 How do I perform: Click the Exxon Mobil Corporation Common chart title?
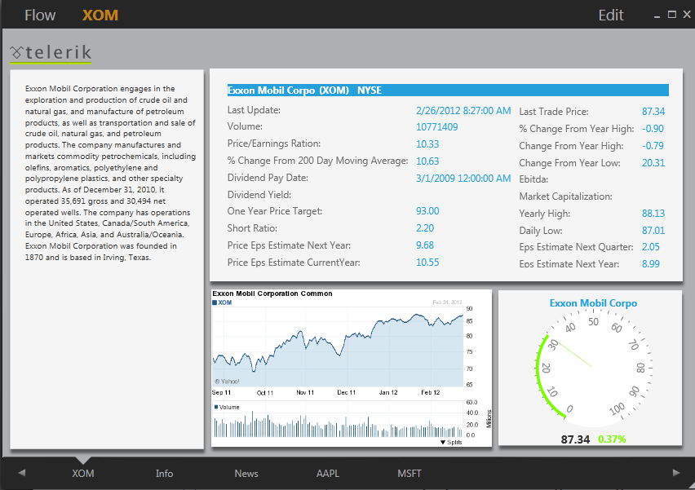click(272, 294)
